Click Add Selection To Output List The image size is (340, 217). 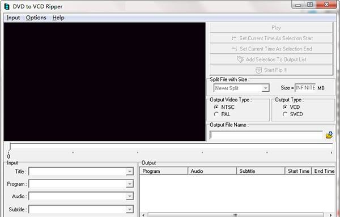tap(271, 59)
